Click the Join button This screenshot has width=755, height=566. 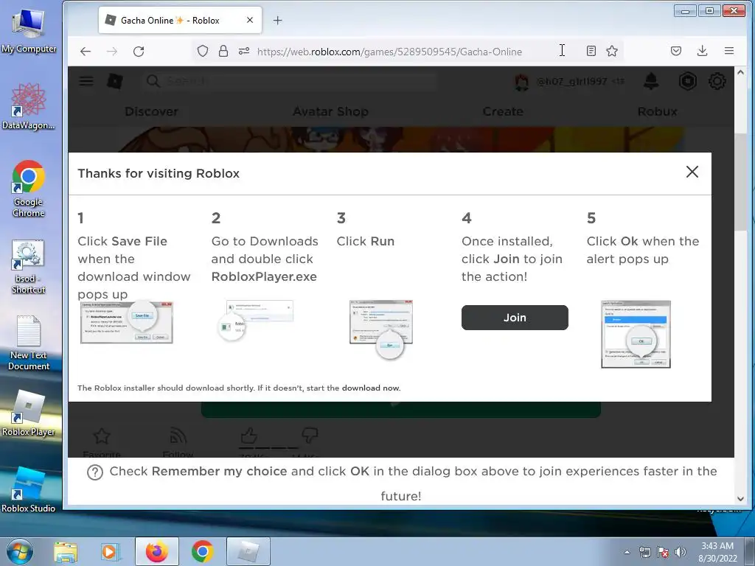click(515, 318)
